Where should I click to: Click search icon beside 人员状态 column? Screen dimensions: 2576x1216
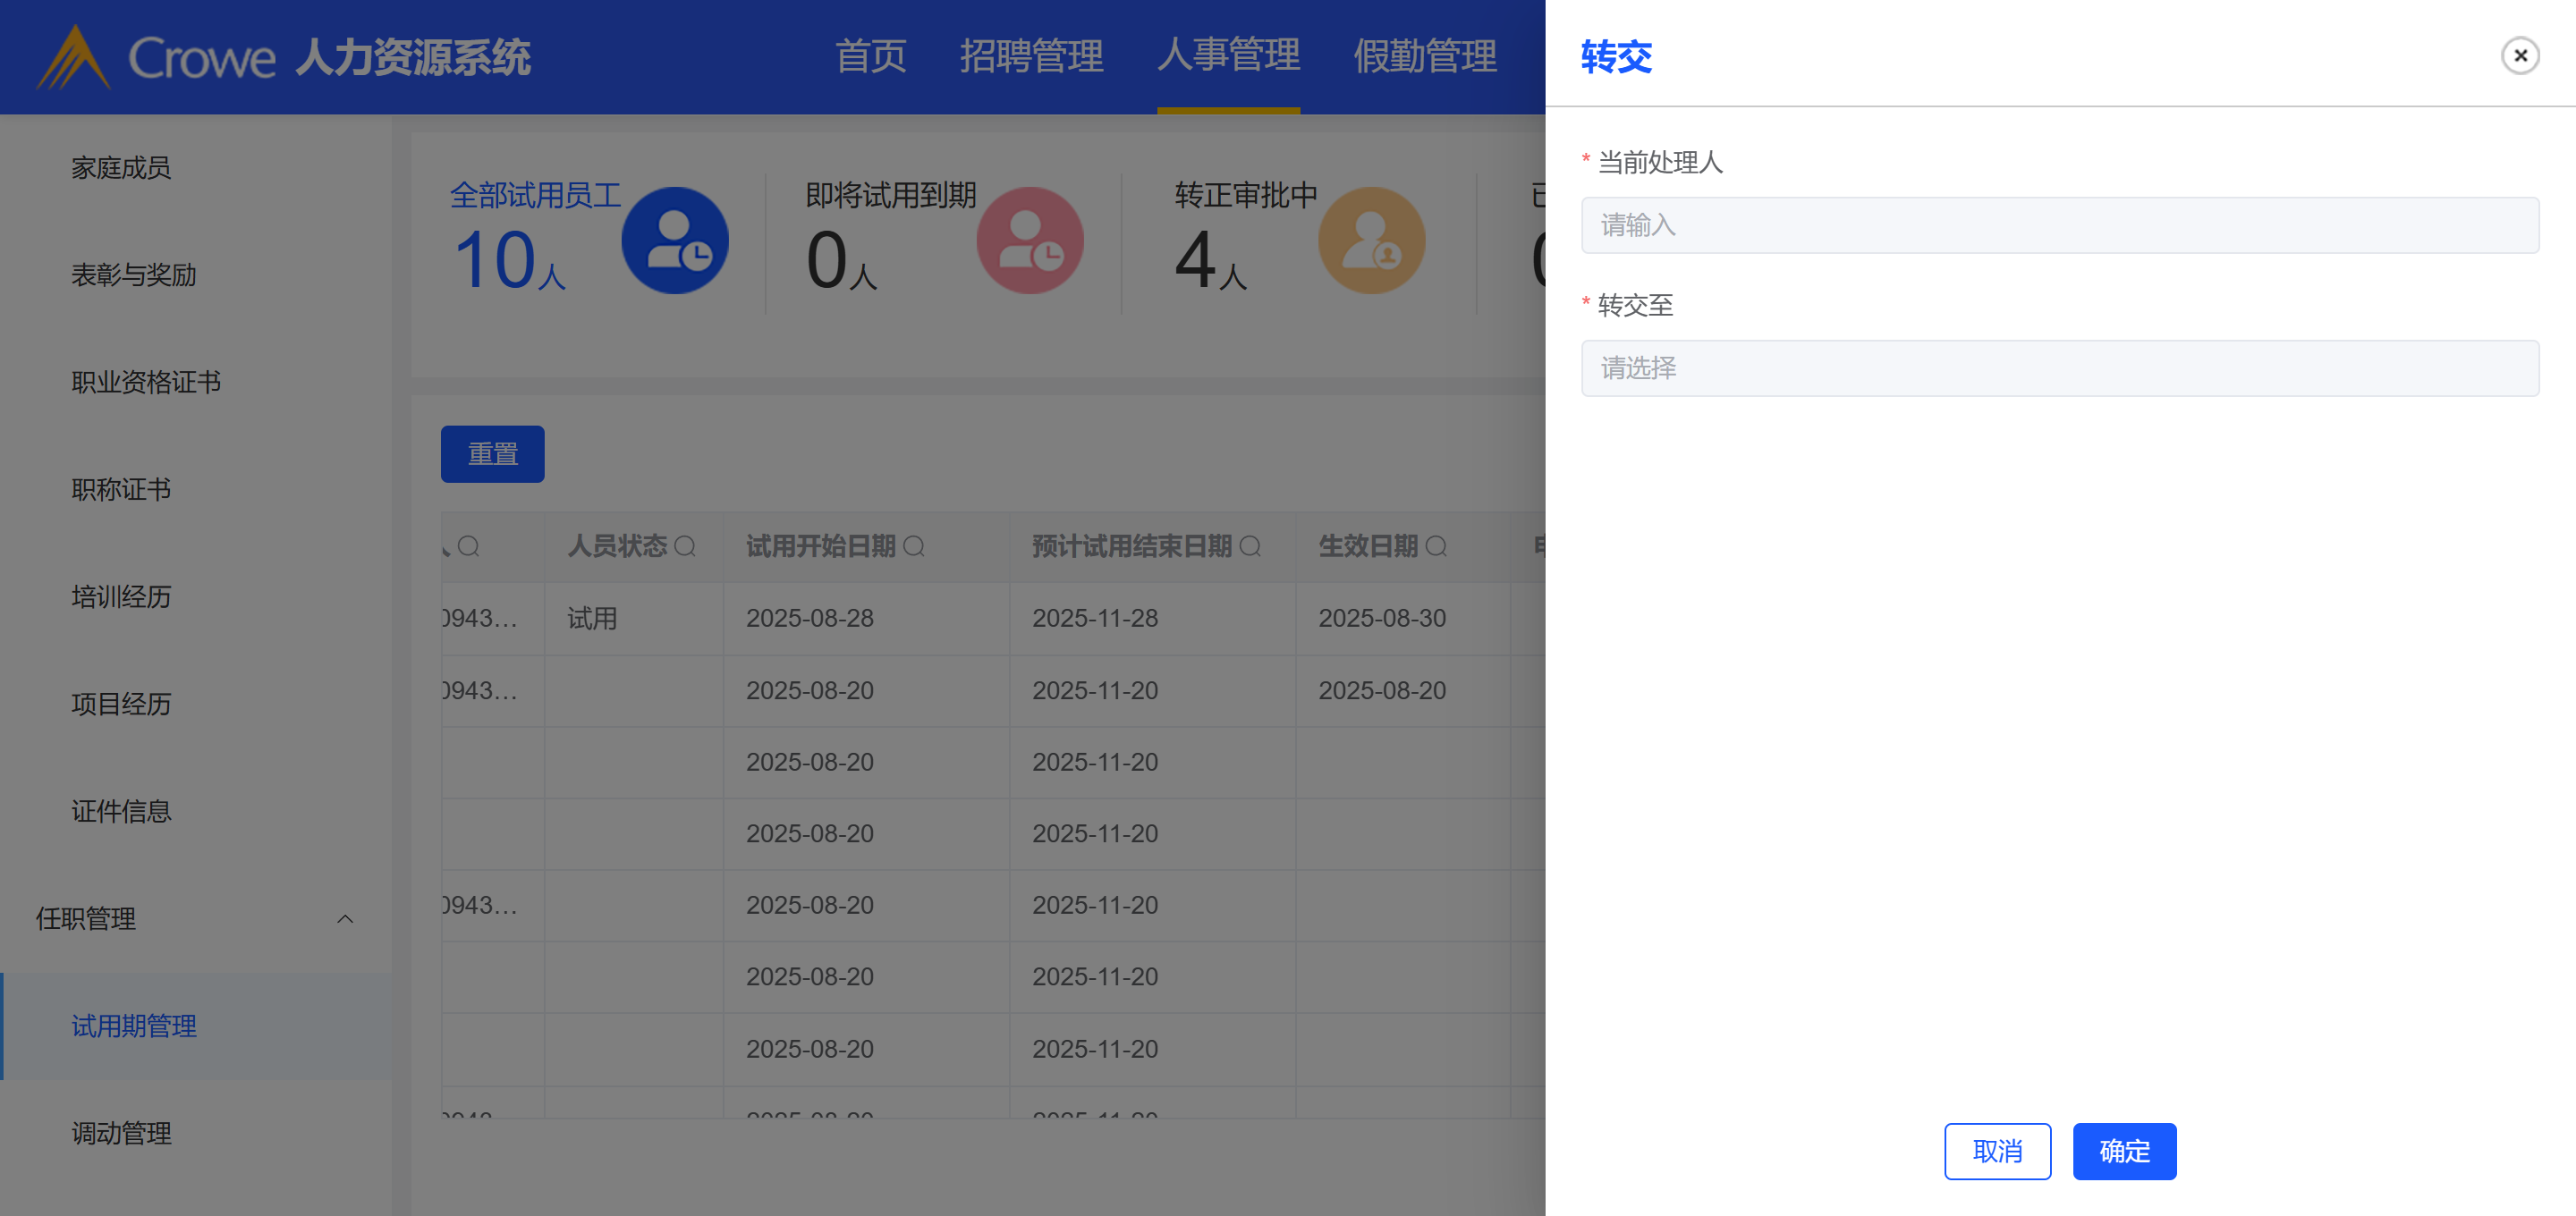(x=685, y=546)
